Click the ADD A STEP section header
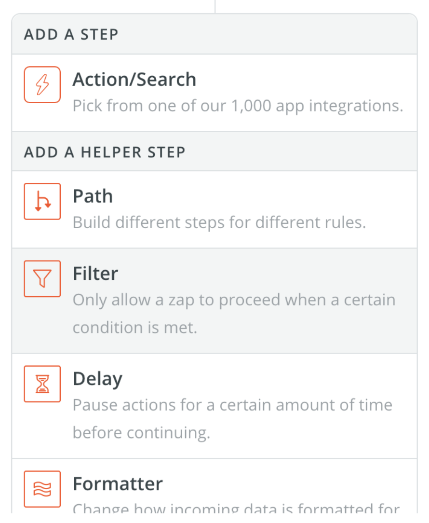Screen dimensions: 429x523 [x=71, y=34]
